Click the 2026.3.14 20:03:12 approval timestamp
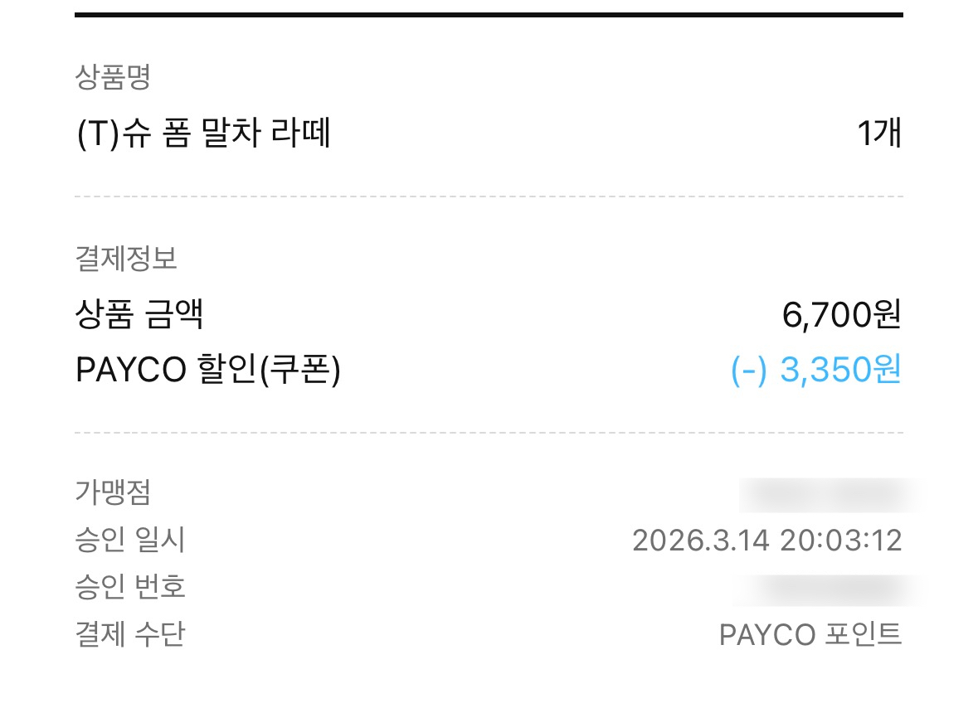Image resolution: width=978 pixels, height=708 pixels. pyautogui.click(x=767, y=541)
